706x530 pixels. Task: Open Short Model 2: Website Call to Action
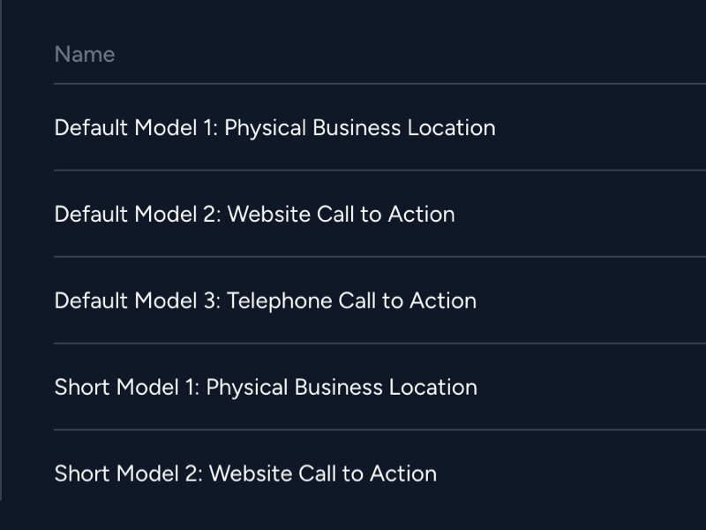click(246, 474)
